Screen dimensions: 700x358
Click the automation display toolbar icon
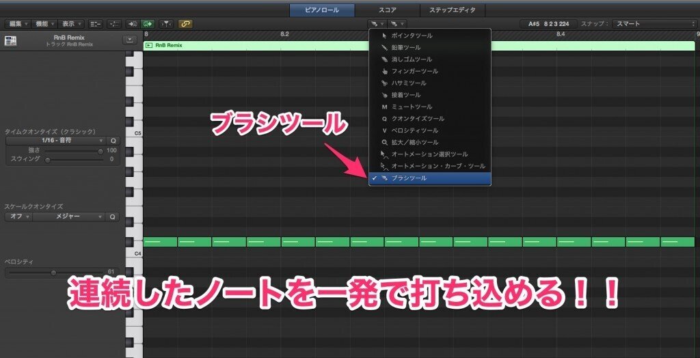point(114,24)
